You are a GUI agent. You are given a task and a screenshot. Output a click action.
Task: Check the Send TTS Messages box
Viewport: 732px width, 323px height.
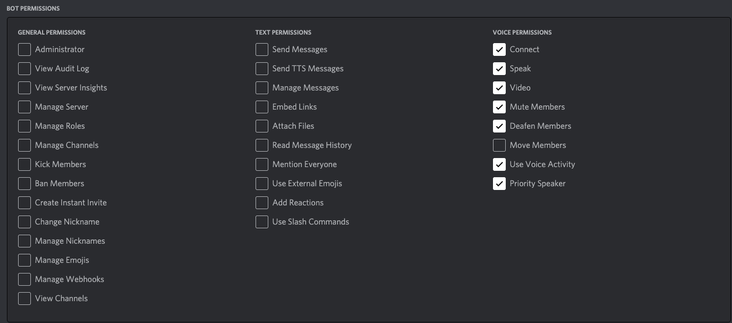(x=262, y=69)
